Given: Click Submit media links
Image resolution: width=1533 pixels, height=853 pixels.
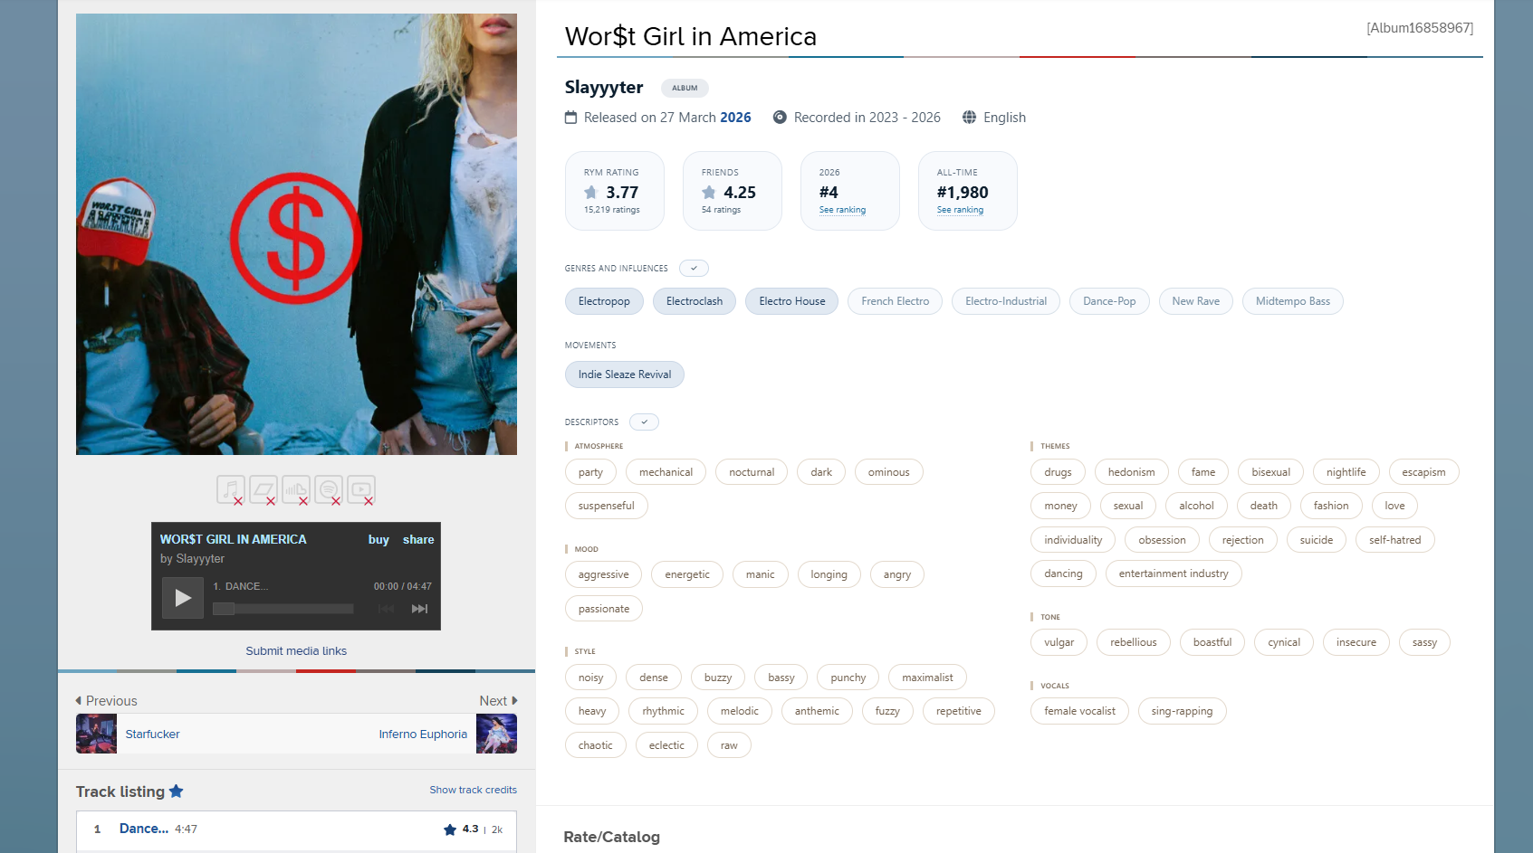Looking at the screenshot, I should coord(296,651).
